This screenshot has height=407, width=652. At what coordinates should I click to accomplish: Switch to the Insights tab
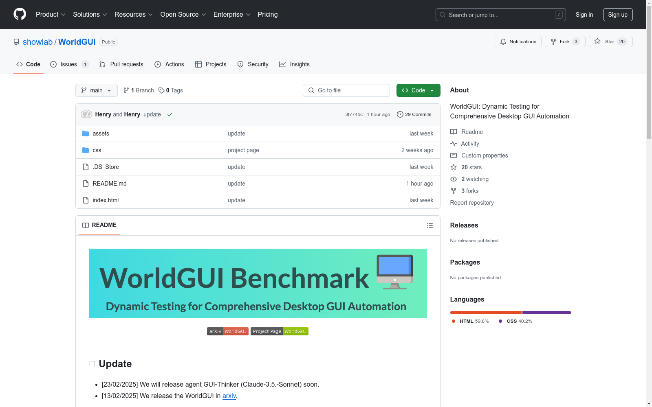tap(294, 64)
